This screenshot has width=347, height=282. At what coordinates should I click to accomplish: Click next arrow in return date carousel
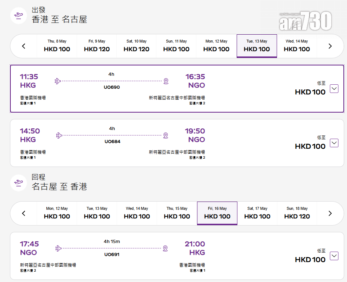330,213
